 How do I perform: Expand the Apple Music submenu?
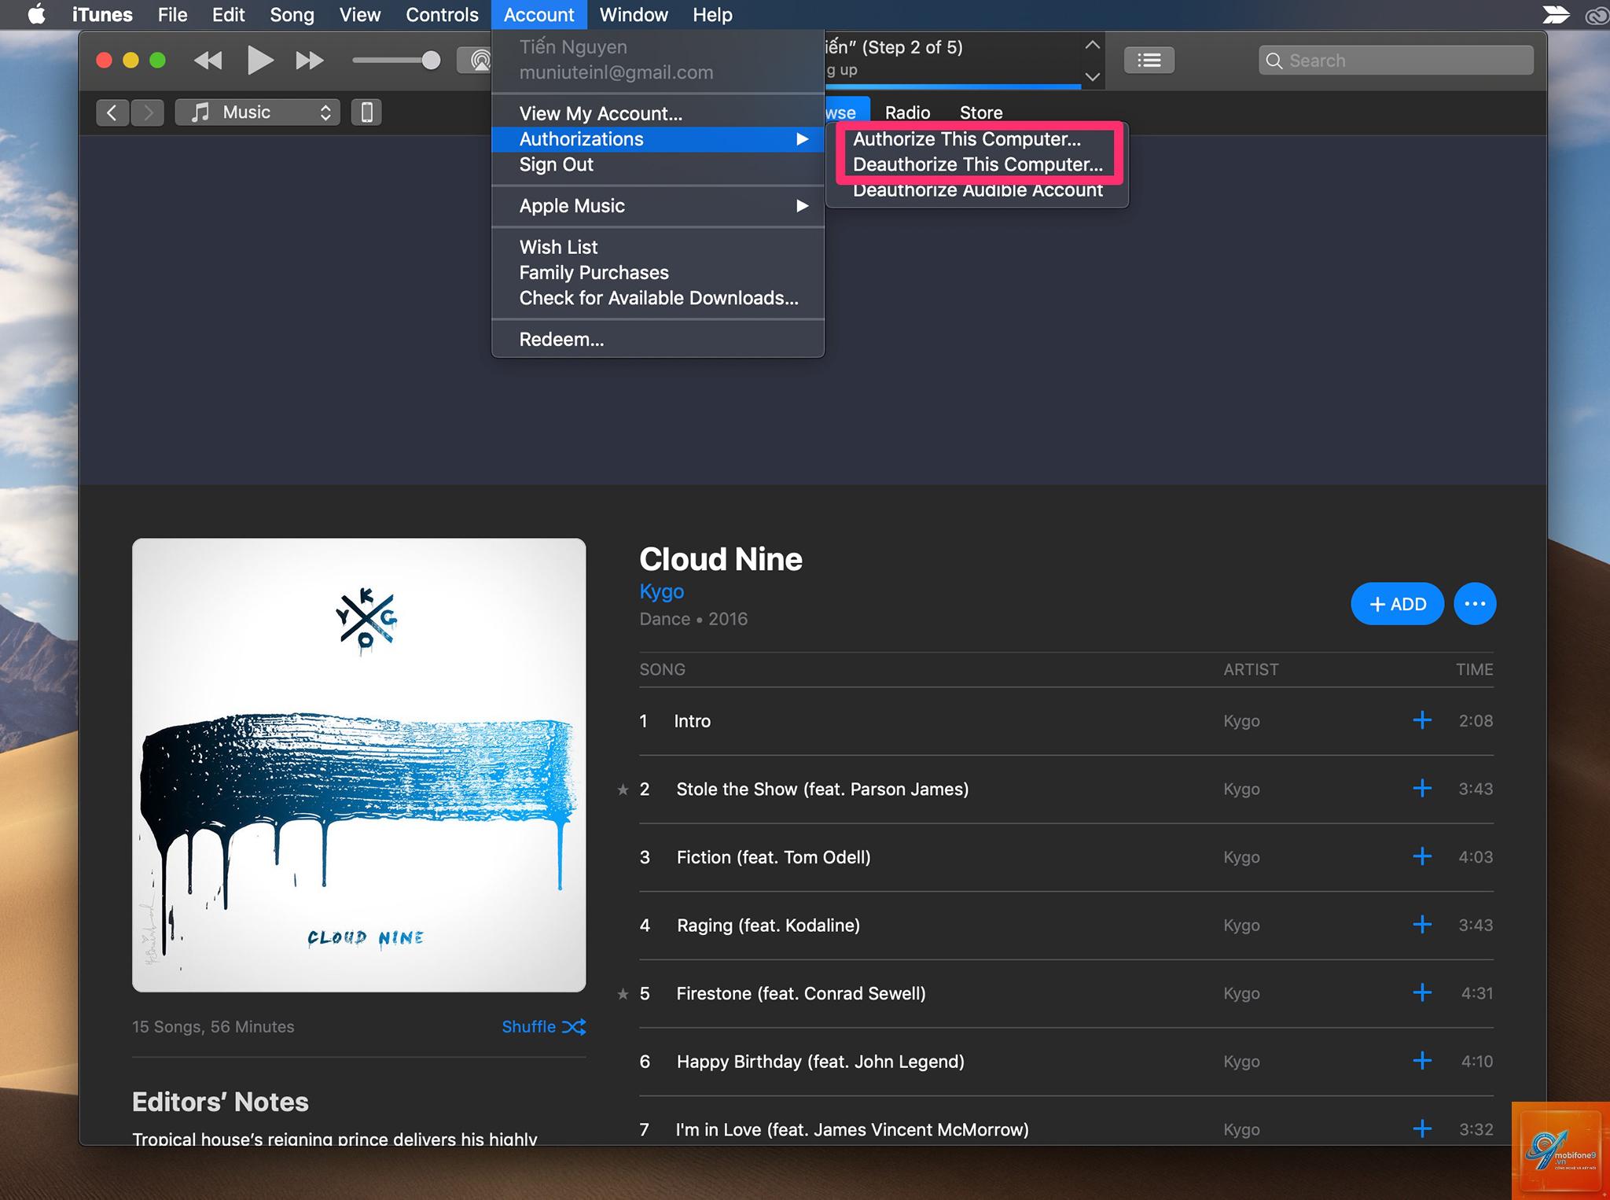point(658,206)
